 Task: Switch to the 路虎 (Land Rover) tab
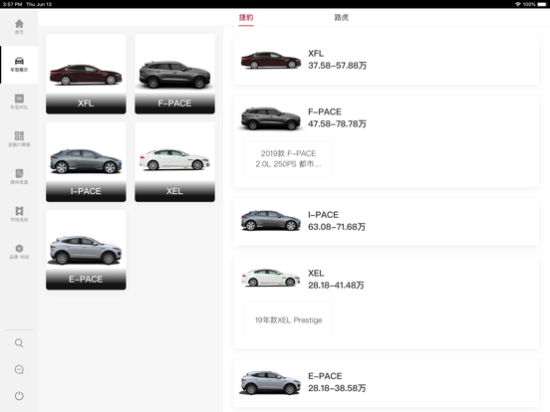tap(342, 18)
